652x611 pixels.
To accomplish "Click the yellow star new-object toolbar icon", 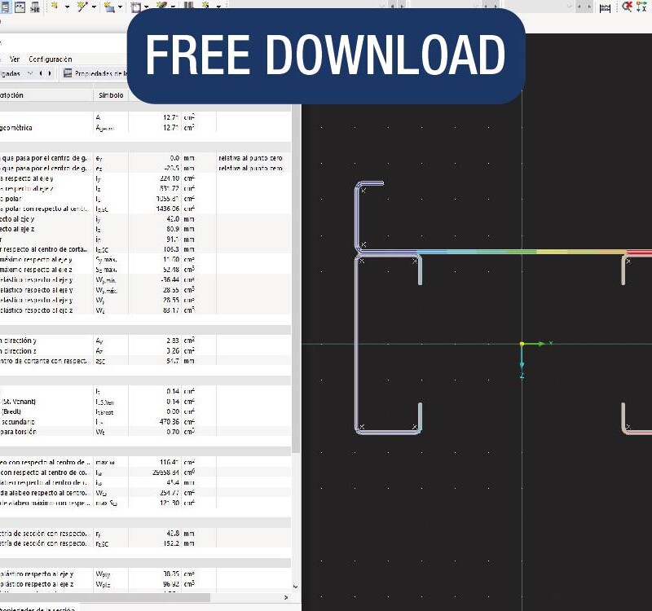I will pyautogui.click(x=55, y=6).
